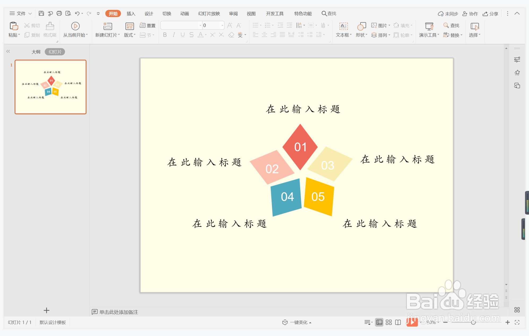Click the orange play slideshow button in status bar

(x=412, y=322)
